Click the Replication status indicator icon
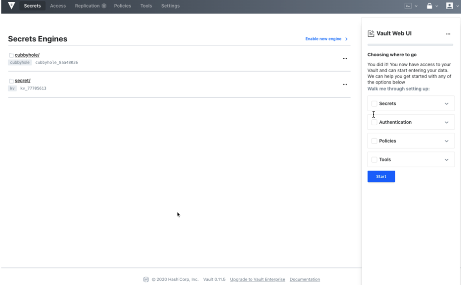 pyautogui.click(x=104, y=6)
